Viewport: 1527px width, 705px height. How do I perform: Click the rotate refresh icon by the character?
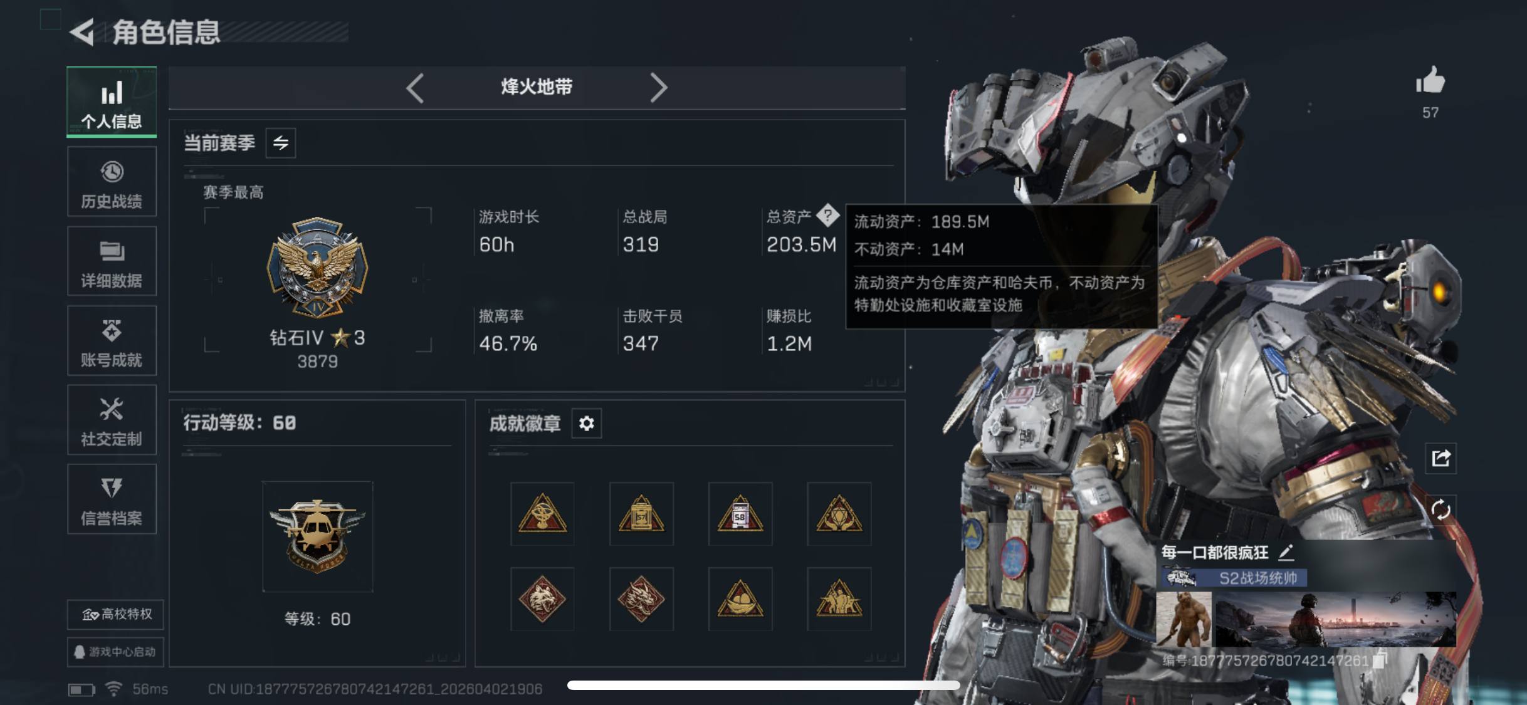1440,509
